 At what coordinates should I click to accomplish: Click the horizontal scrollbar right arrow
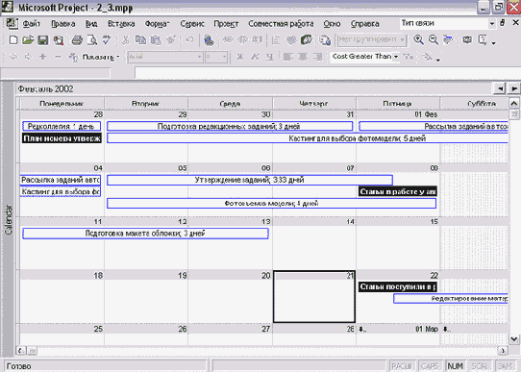(x=503, y=351)
